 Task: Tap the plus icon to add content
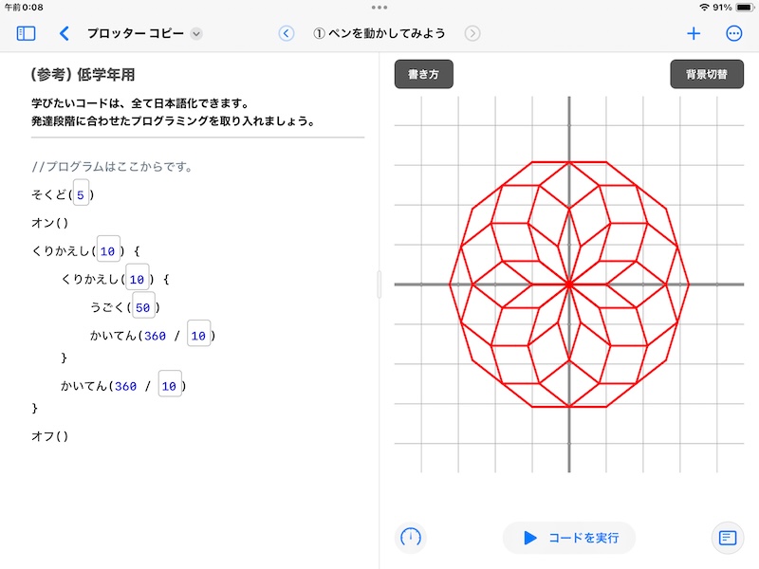tap(694, 32)
